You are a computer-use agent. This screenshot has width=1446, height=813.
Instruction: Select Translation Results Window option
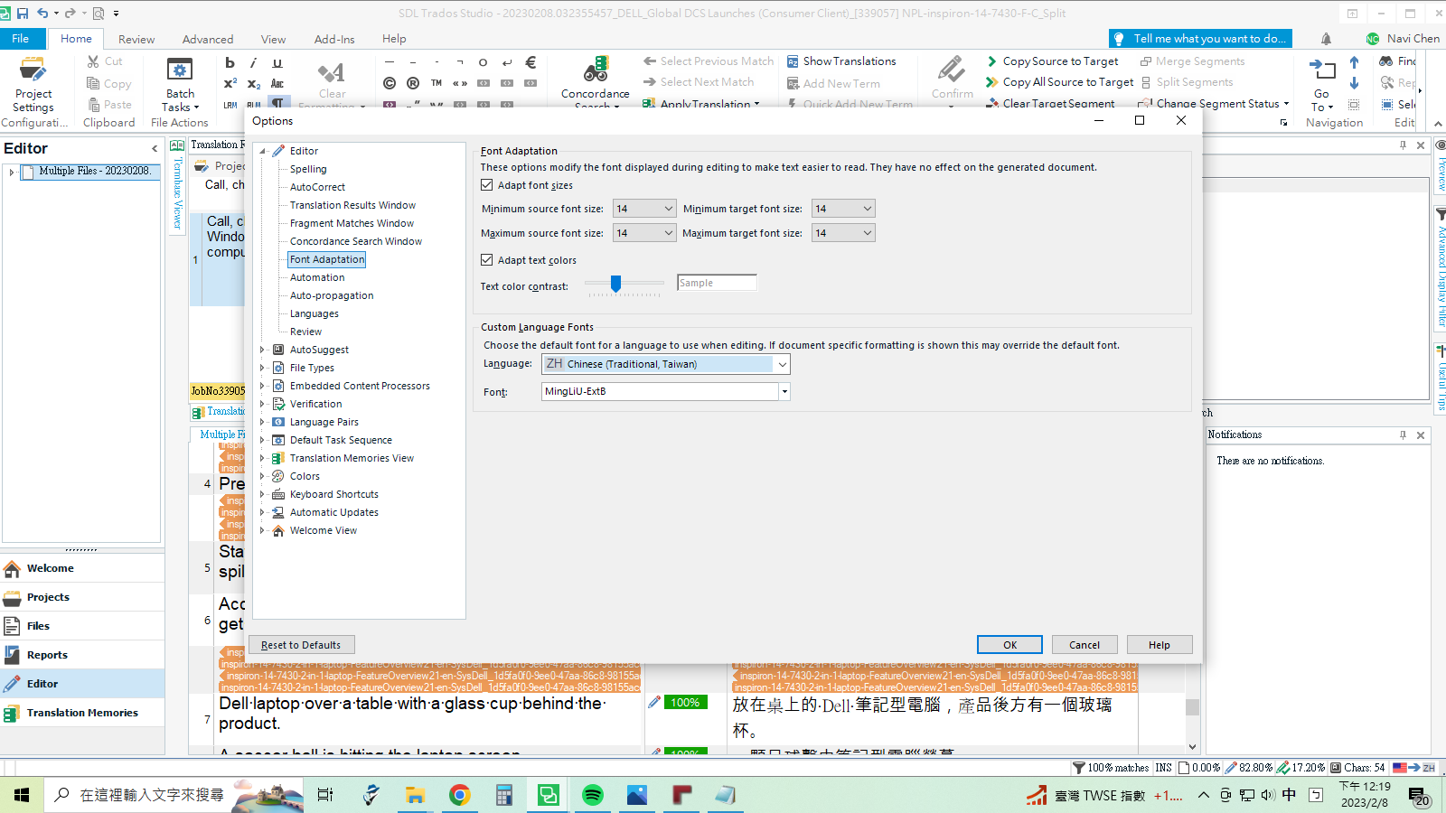[352, 205]
